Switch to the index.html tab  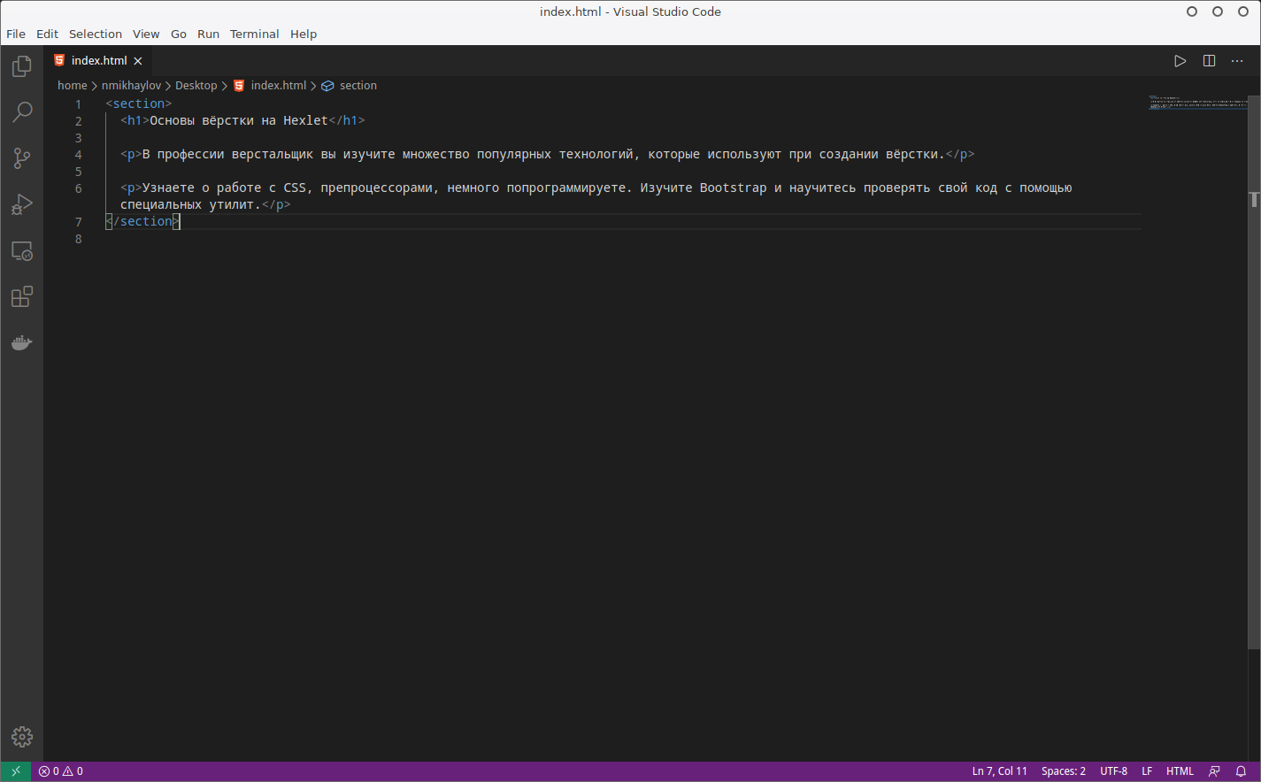(x=97, y=60)
